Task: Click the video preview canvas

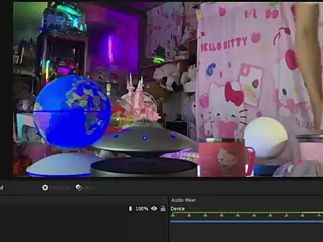Action: click(x=168, y=89)
